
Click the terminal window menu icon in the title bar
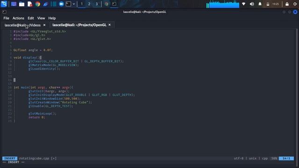[x=4, y=12]
